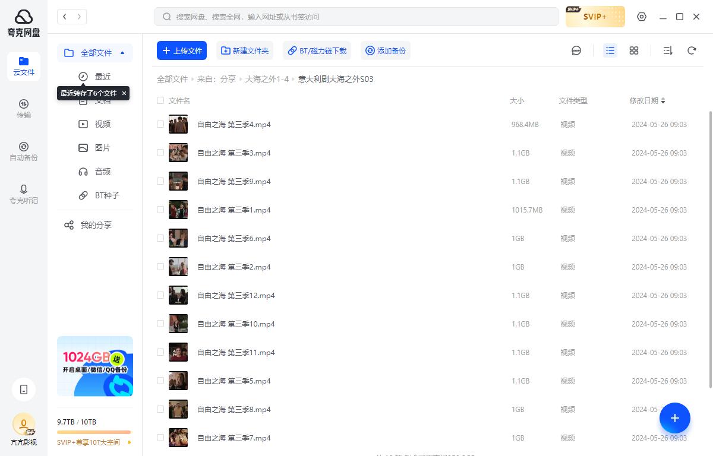This screenshot has height=456, width=713.
Task: Click the 上传文件 upload button
Action: 182,50
